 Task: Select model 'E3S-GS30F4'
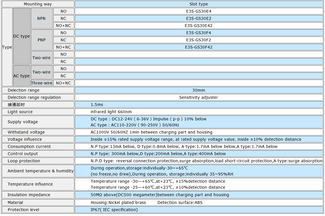pyautogui.click(x=199, y=33)
